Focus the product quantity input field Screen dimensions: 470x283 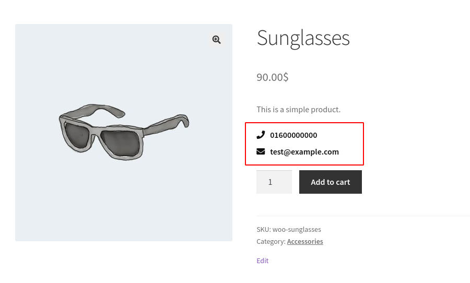[x=274, y=182]
